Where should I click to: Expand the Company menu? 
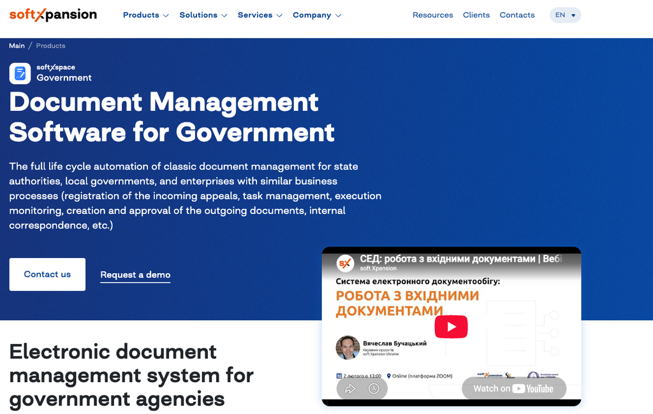coord(317,15)
